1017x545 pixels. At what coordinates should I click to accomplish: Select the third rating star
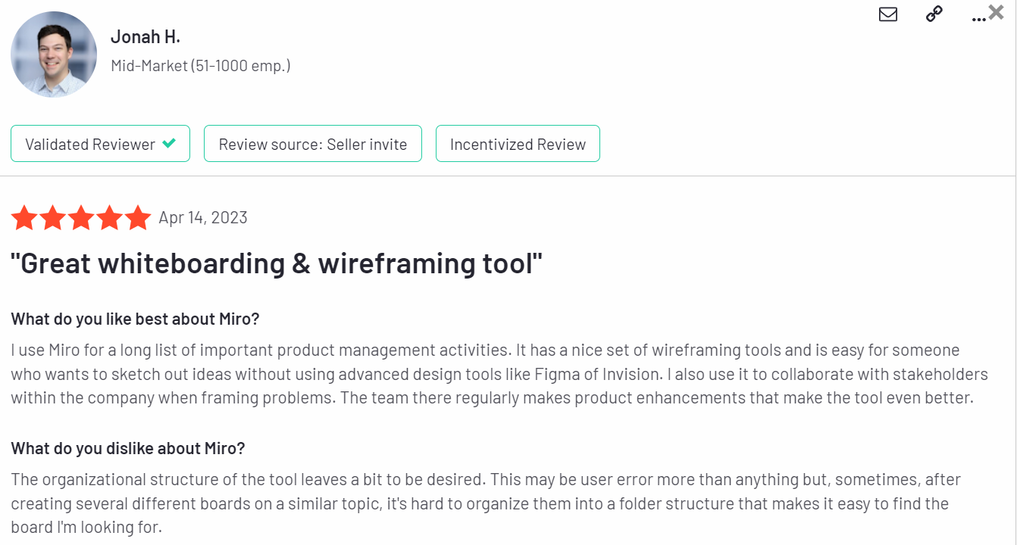tap(81, 218)
